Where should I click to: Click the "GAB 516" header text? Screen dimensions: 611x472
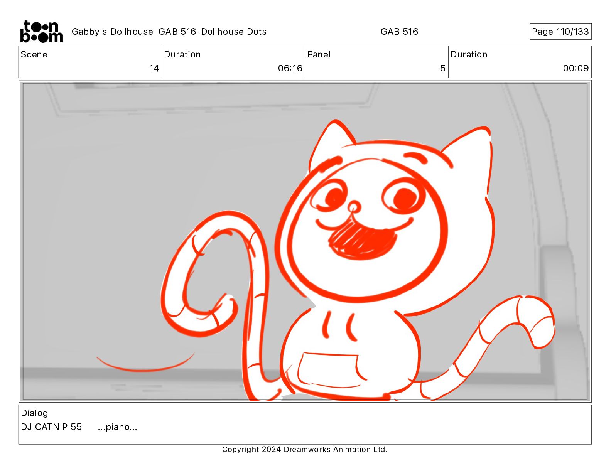click(x=399, y=32)
